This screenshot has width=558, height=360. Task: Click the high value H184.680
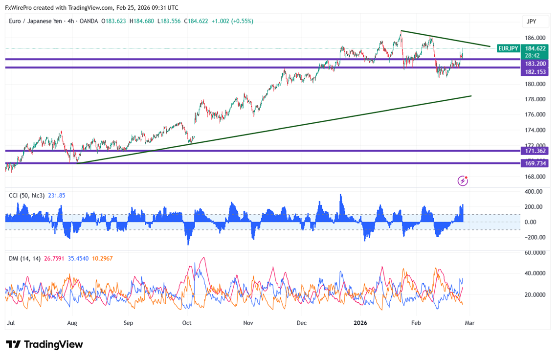[x=142, y=21]
